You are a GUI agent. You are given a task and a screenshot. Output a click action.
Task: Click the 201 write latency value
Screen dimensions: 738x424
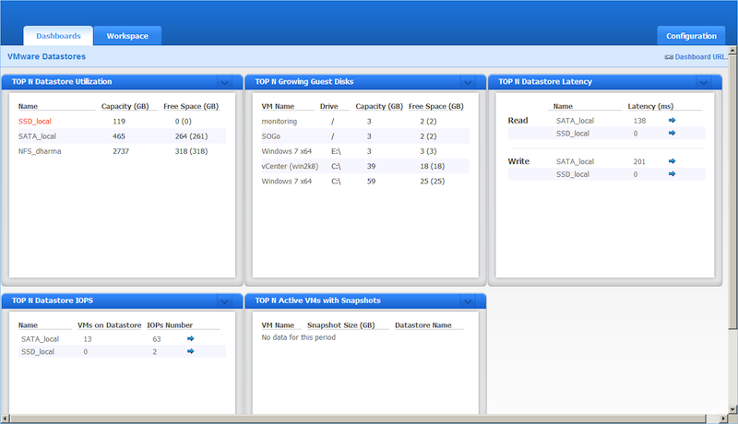[639, 161]
